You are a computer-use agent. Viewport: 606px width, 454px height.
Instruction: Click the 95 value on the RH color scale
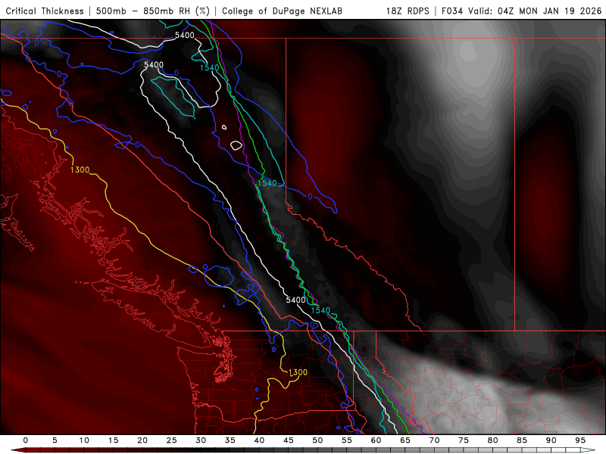[580, 440]
